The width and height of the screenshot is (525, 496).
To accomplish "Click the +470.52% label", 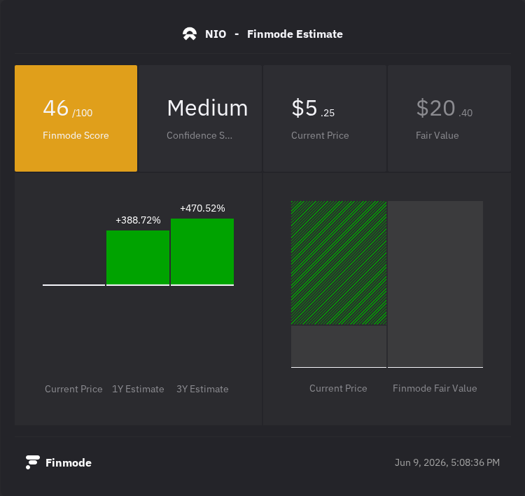I will pos(202,208).
